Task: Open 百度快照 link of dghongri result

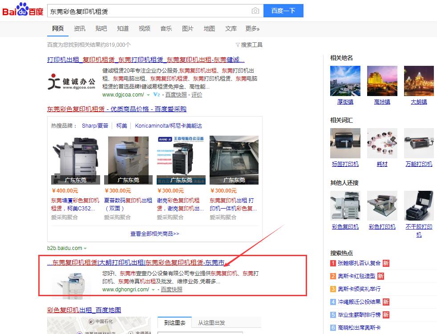Action: tap(171, 290)
